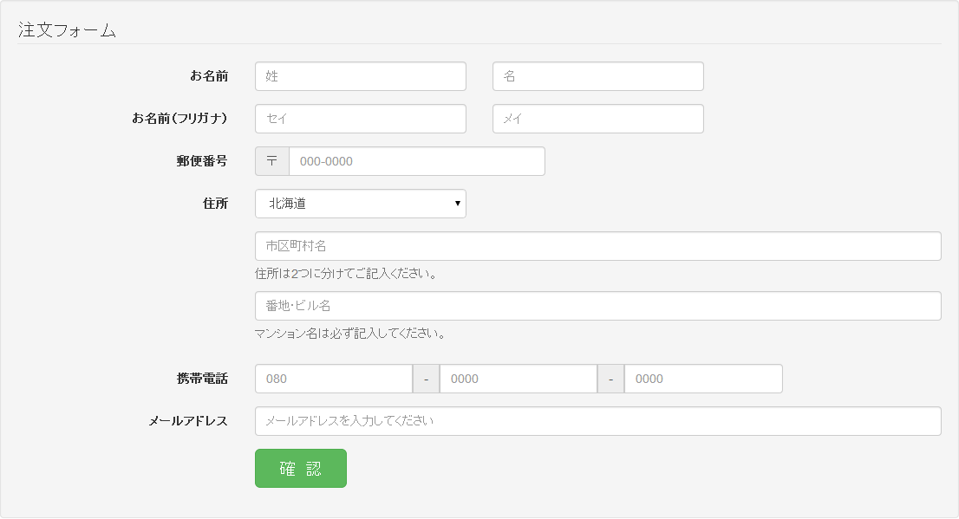The height and width of the screenshot is (519, 959).
Task: Focus the 市区町村名 address field
Action: point(597,246)
